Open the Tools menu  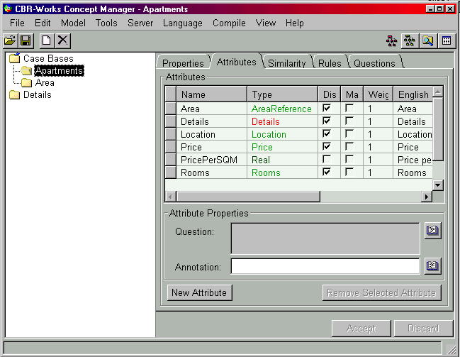coord(106,23)
